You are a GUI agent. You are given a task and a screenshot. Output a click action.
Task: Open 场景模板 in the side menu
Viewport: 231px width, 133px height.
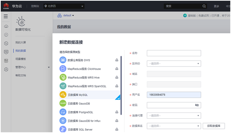tap(21, 59)
